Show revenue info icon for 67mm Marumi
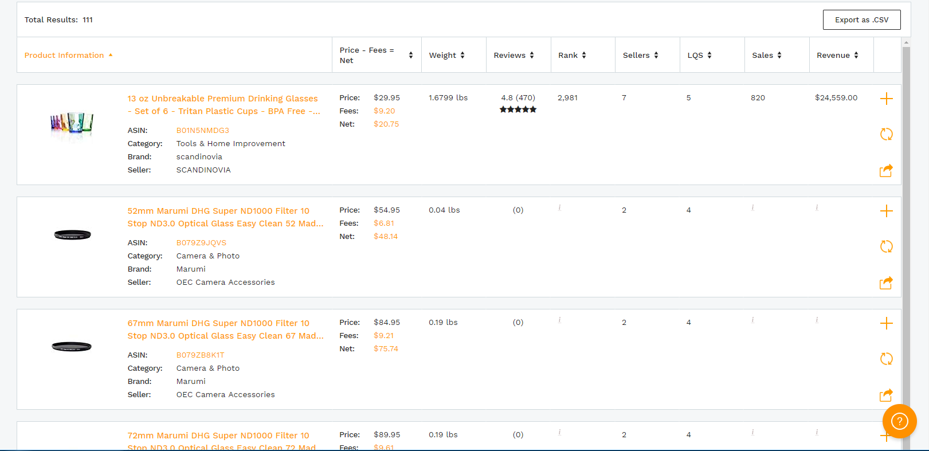 (817, 320)
